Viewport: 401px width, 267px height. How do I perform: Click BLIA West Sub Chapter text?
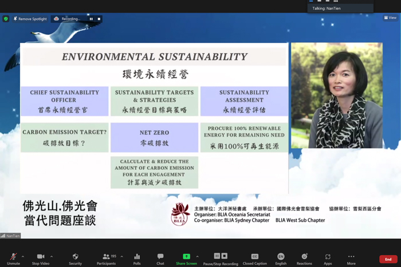pyautogui.click(x=300, y=220)
